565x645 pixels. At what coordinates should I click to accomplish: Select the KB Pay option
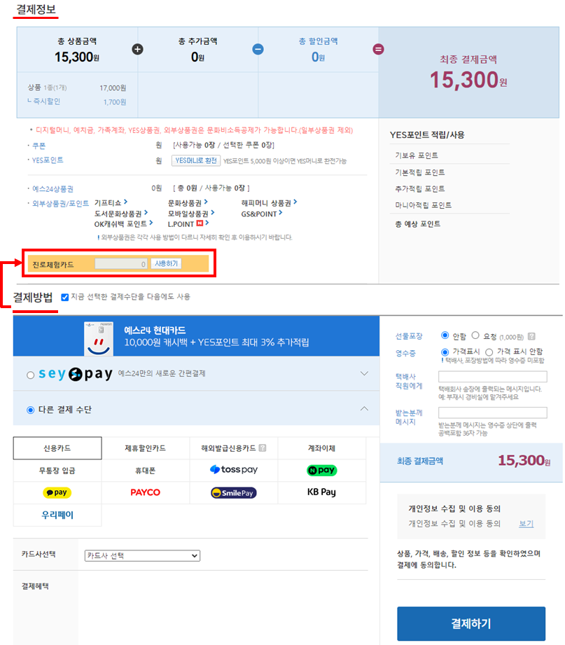click(x=321, y=492)
